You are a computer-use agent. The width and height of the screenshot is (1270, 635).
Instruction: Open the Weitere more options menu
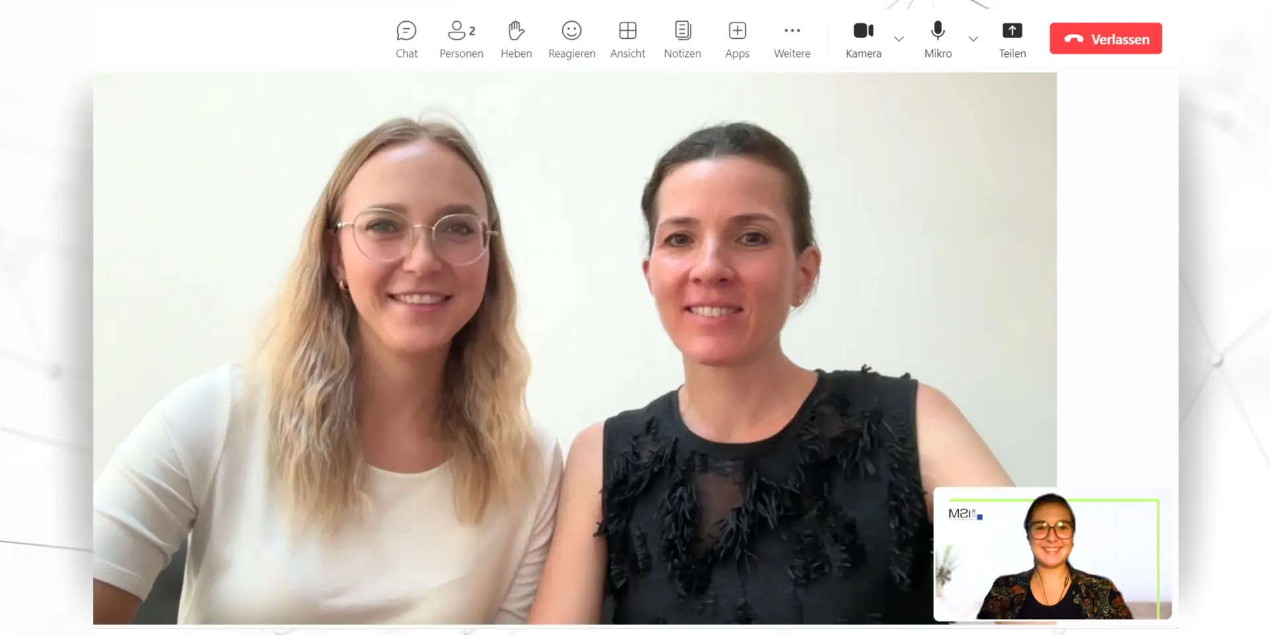click(792, 39)
